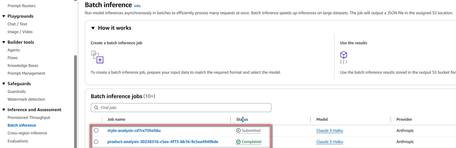
Task: Click the Find jobs search field
Action: [181, 108]
